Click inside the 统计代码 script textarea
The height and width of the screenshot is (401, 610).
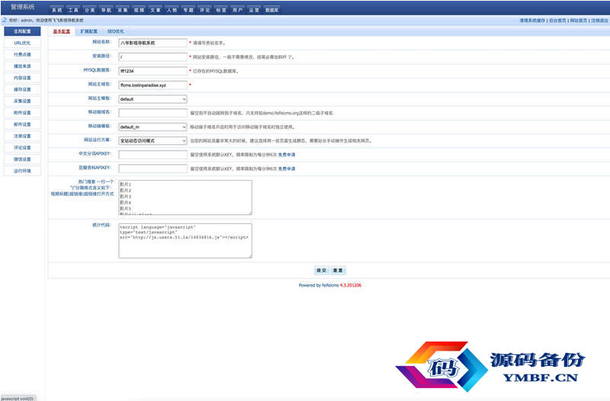click(185, 240)
